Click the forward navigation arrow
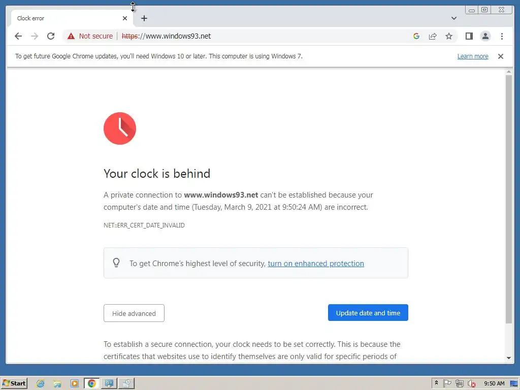This screenshot has height=390, width=520. click(x=35, y=36)
